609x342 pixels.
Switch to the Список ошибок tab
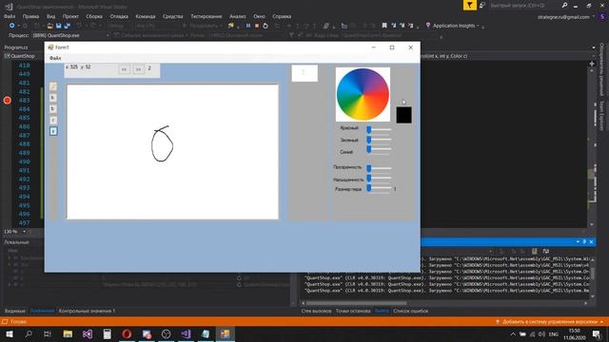pyautogui.click(x=410, y=311)
